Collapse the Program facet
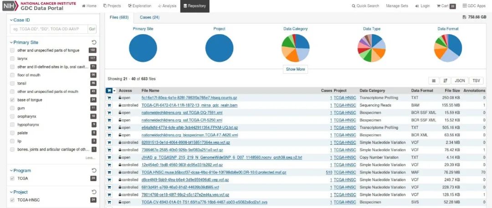The width and height of the screenshot is (492, 208). coord(20,171)
